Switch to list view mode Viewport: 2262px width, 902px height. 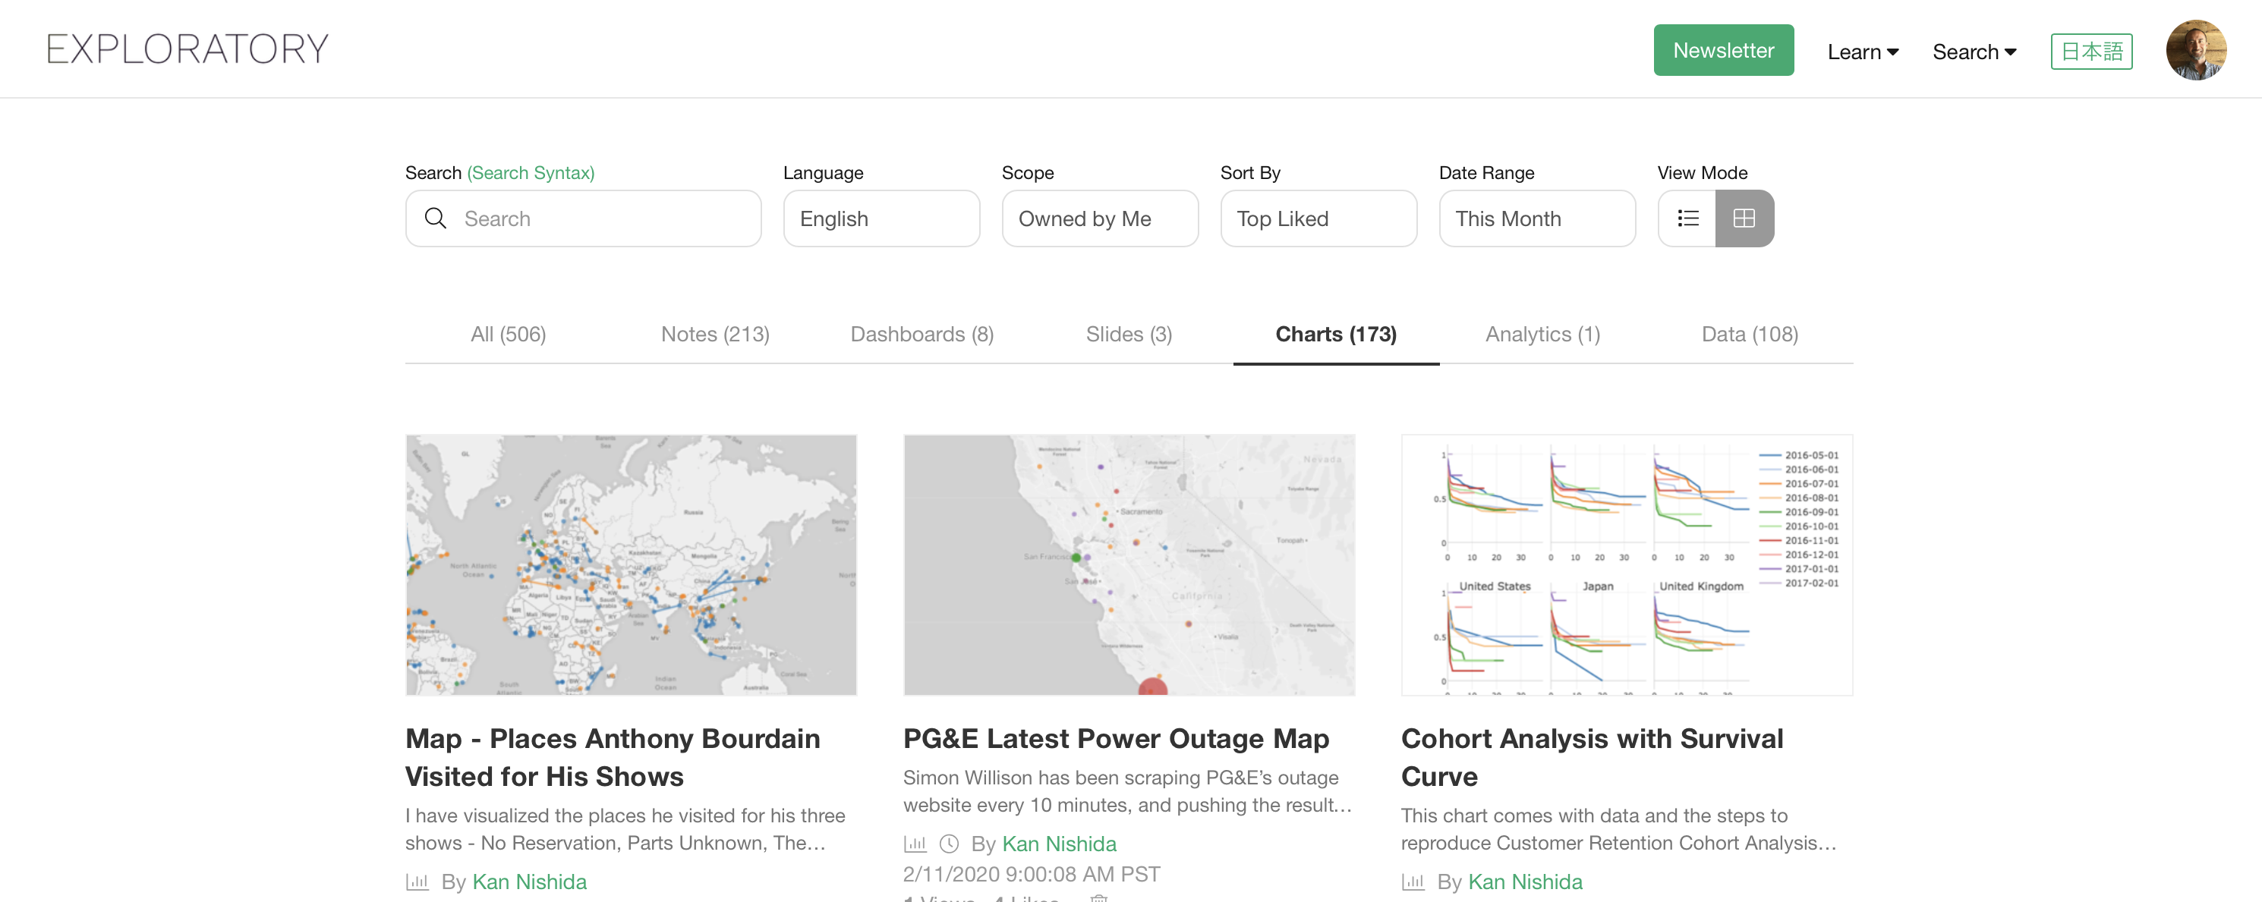pos(1687,218)
